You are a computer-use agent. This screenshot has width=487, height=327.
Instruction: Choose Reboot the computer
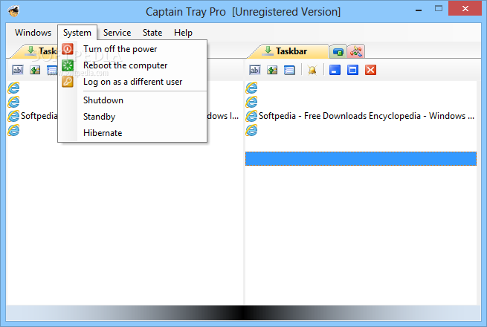[132, 65]
